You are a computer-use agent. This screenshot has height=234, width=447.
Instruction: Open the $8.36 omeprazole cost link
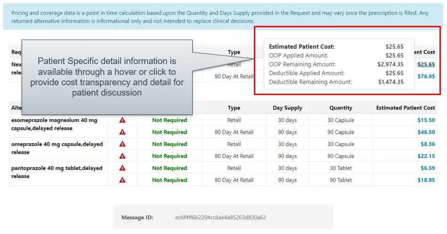click(x=428, y=144)
